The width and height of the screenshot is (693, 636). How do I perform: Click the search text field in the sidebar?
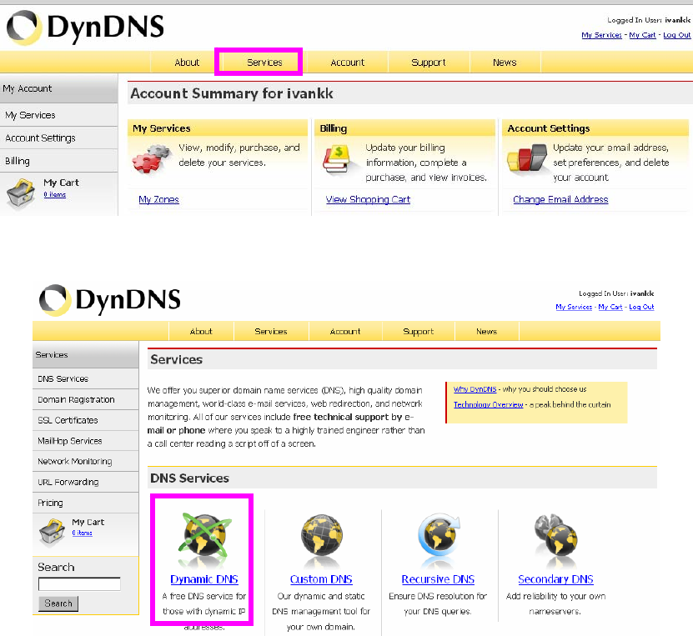(x=79, y=583)
